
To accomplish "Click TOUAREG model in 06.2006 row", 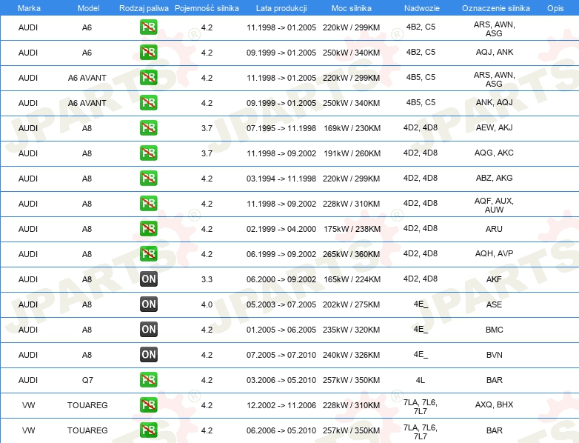I will click(x=87, y=430).
